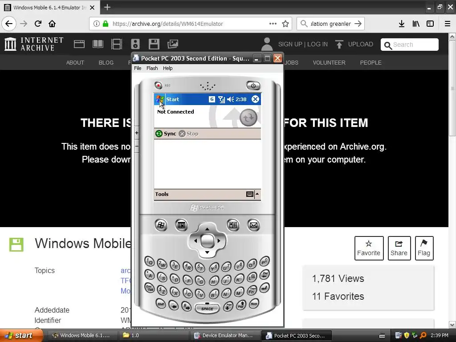Open the Flash menu in emulator window

152,68
